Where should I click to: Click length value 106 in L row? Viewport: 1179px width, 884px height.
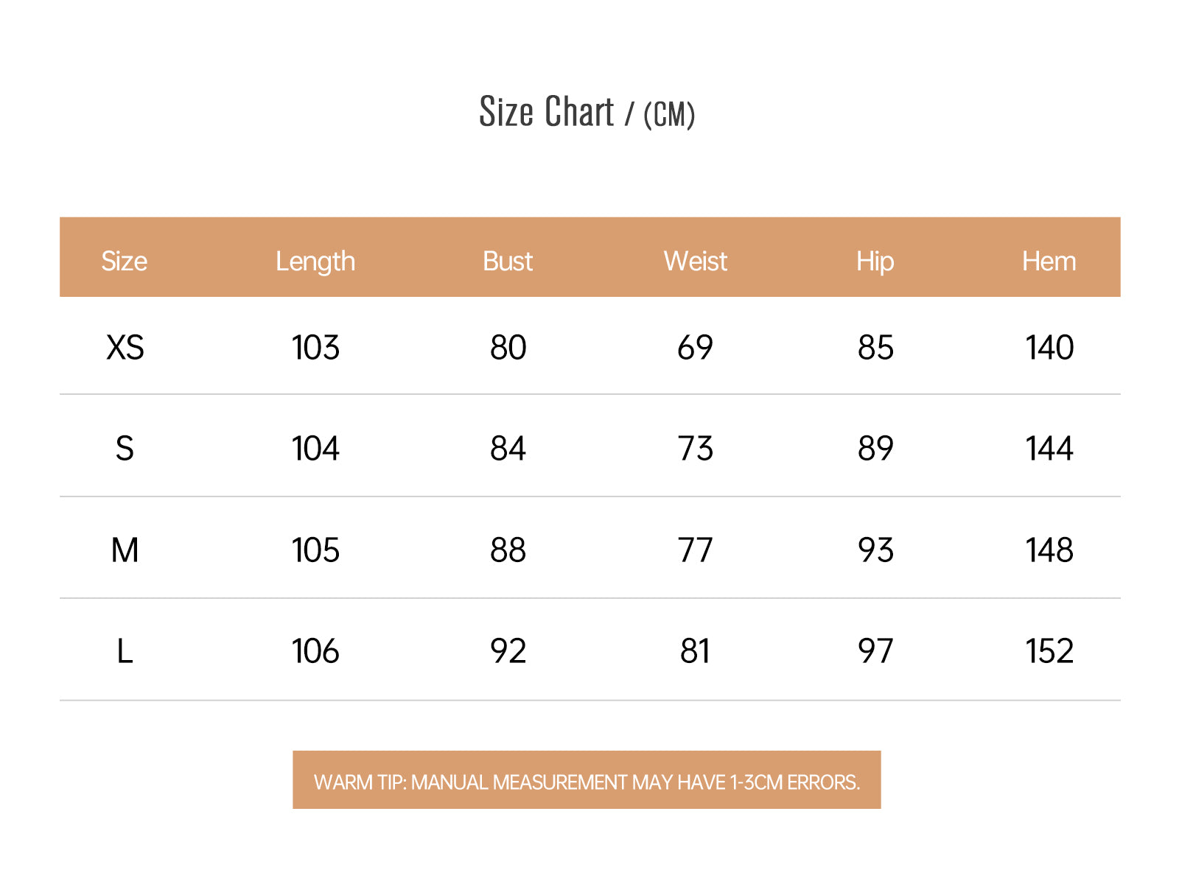(315, 650)
